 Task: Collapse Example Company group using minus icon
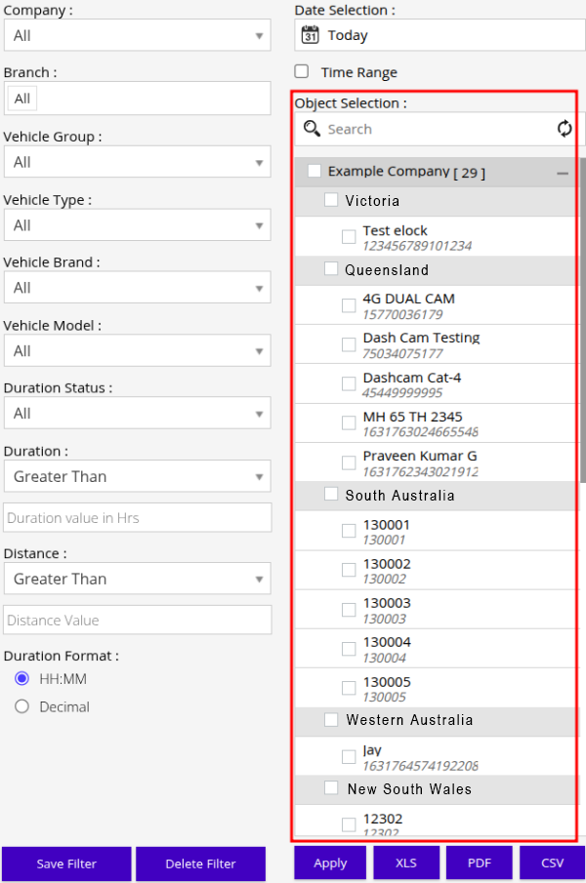(563, 174)
